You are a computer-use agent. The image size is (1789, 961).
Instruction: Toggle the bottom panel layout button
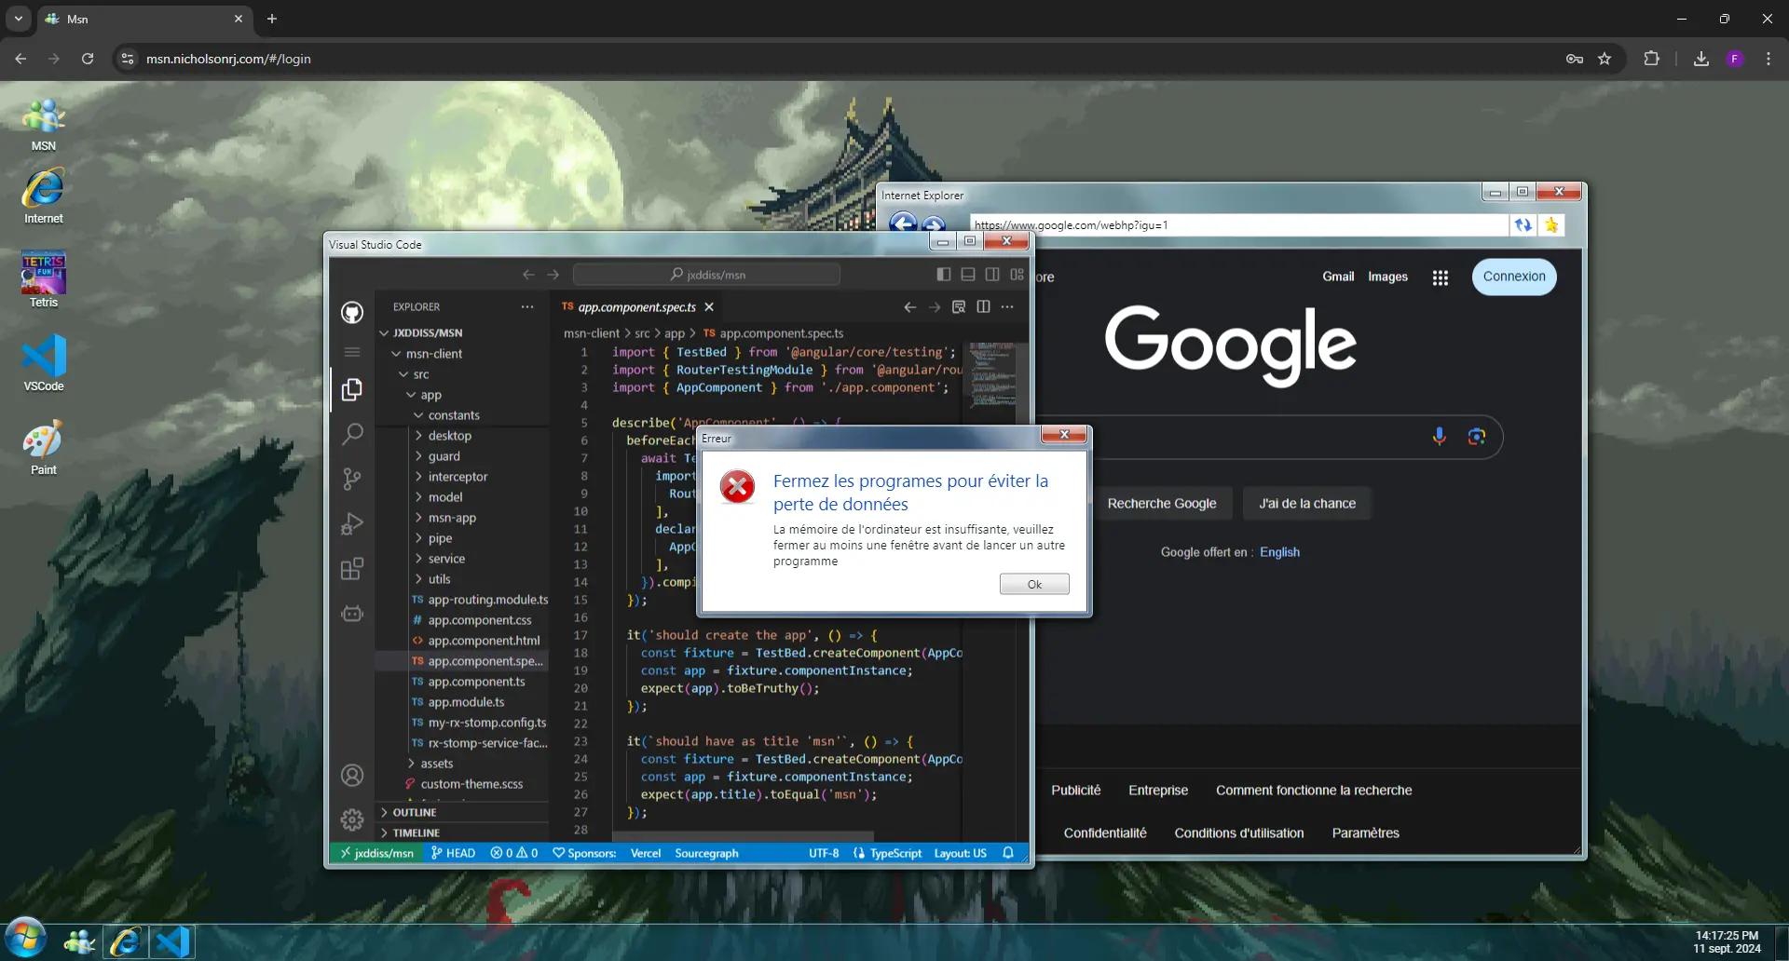click(x=968, y=275)
